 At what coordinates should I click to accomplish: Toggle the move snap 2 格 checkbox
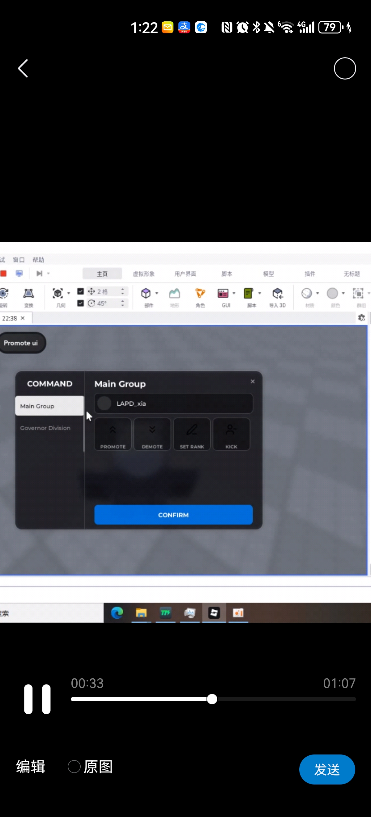click(x=80, y=291)
